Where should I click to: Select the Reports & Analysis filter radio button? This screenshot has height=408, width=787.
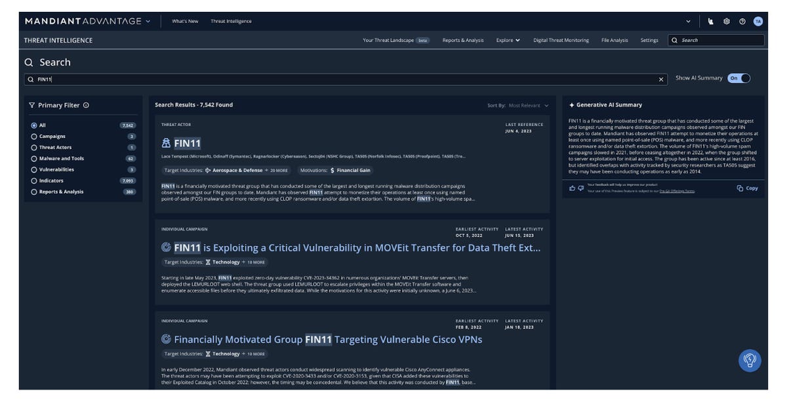click(x=34, y=192)
